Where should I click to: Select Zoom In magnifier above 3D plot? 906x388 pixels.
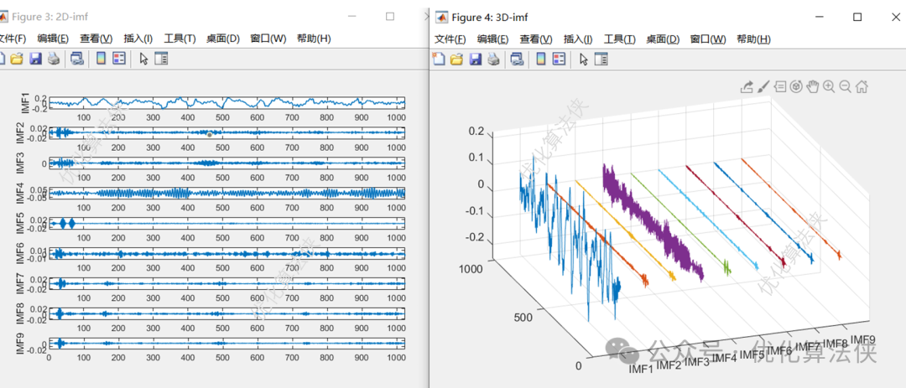click(x=829, y=86)
